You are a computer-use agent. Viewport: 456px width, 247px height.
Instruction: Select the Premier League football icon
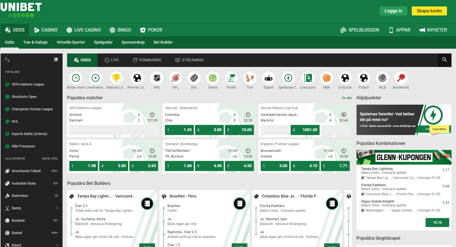point(137,78)
